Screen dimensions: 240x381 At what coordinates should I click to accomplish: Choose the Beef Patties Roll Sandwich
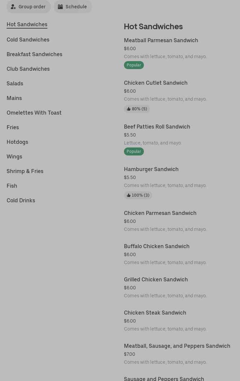[x=157, y=127]
